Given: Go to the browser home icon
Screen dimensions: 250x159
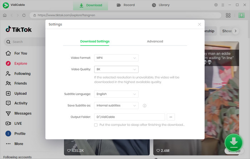Looking at the screenshot, I should (5, 15).
